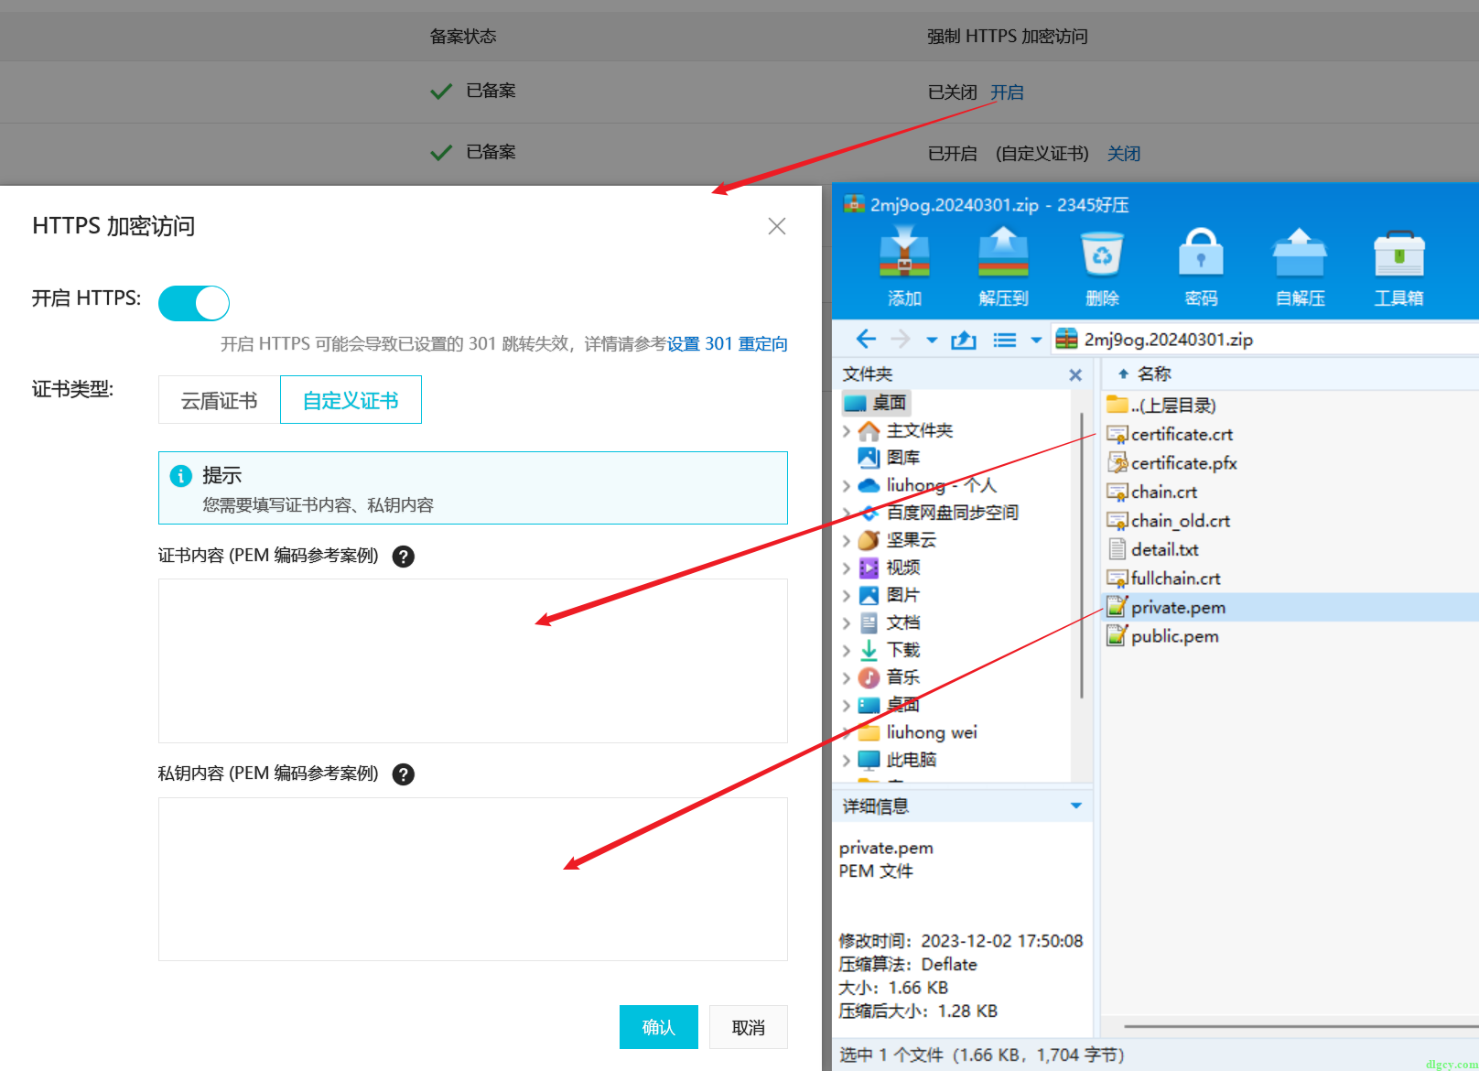Image resolution: width=1479 pixels, height=1071 pixels.
Task: Select the 音乐 folder in the tree
Action: (902, 677)
